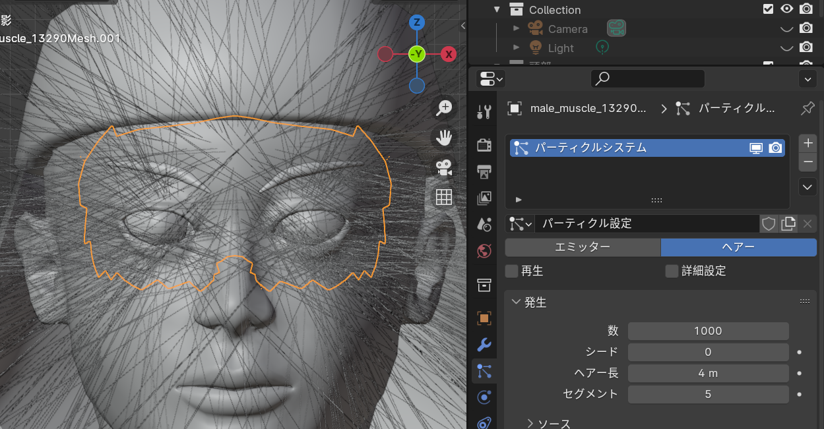Viewport: 824px width, 429px height.
Task: Enable the 再生 checkbox
Action: point(511,271)
